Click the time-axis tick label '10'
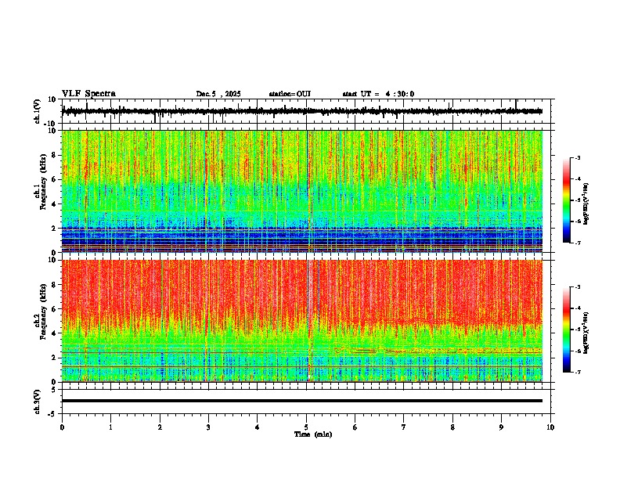 click(x=550, y=427)
